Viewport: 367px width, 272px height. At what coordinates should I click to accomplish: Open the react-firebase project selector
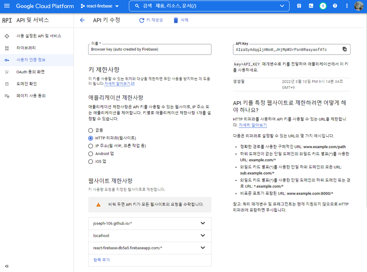(x=100, y=6)
